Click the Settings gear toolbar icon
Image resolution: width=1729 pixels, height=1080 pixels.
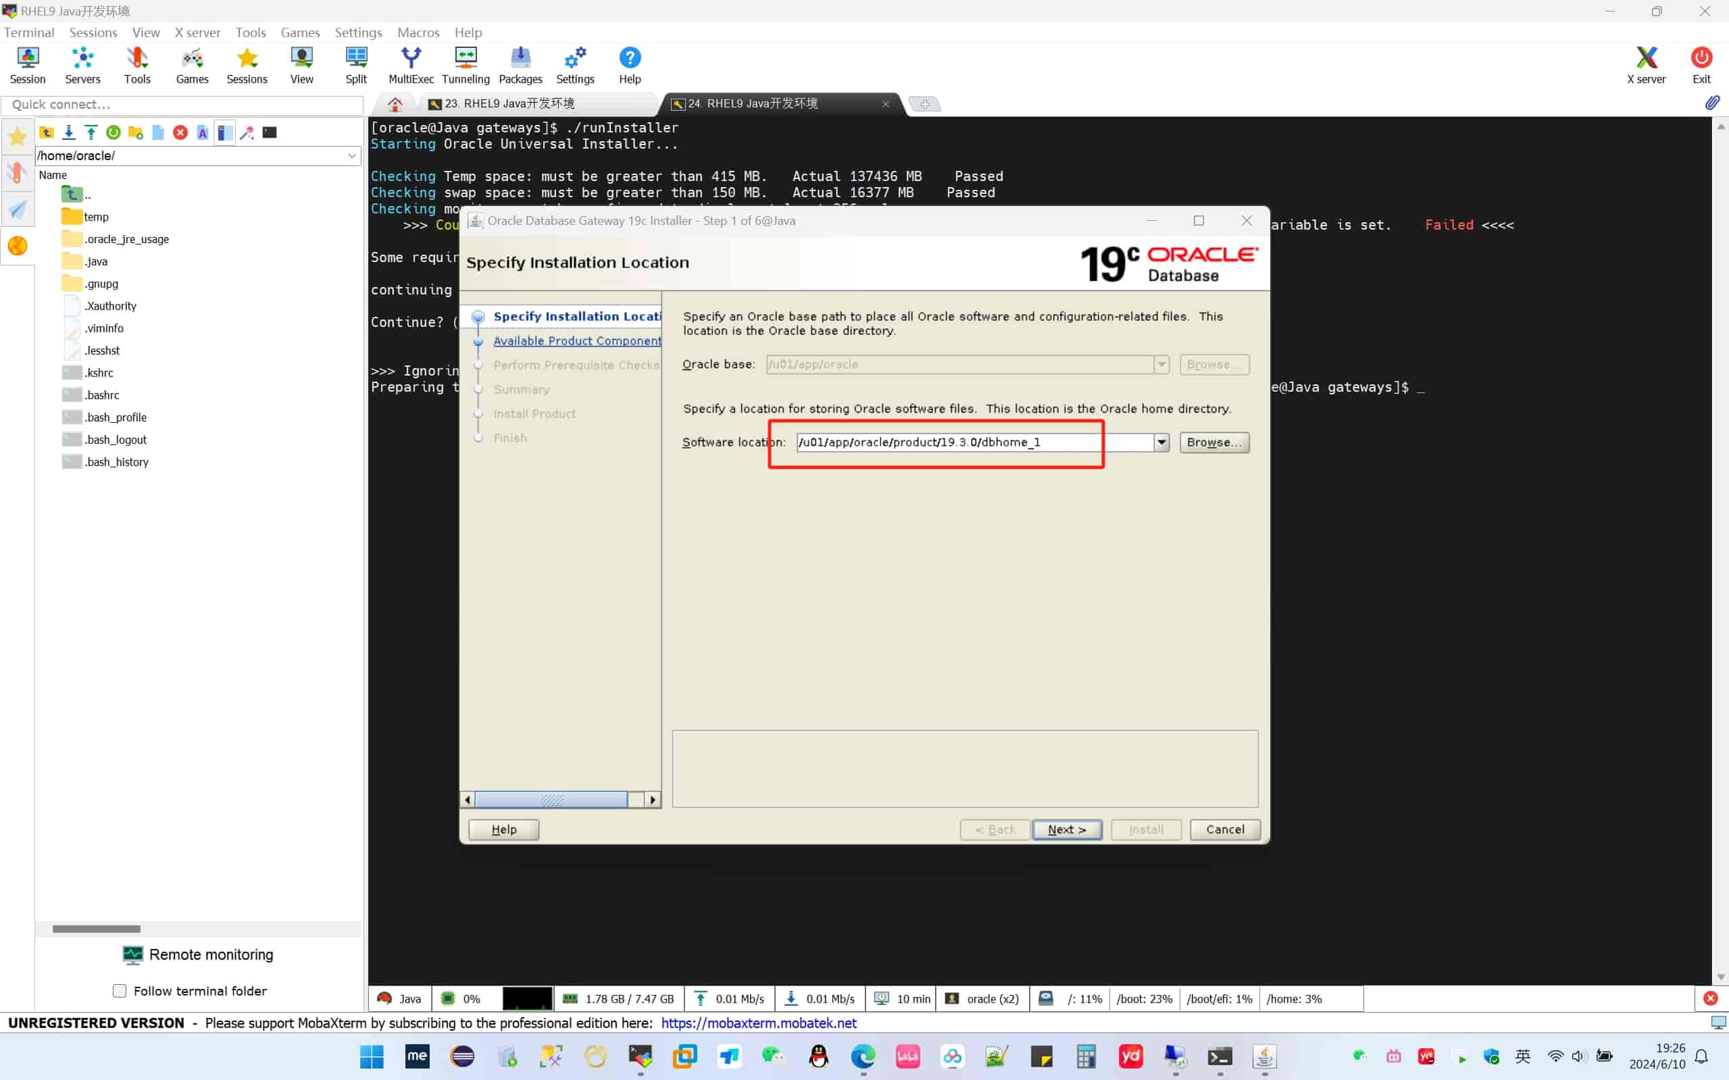[x=575, y=65]
